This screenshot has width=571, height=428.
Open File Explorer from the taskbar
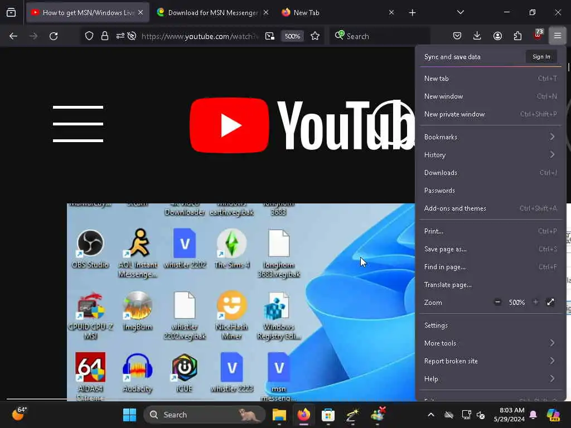click(x=279, y=415)
